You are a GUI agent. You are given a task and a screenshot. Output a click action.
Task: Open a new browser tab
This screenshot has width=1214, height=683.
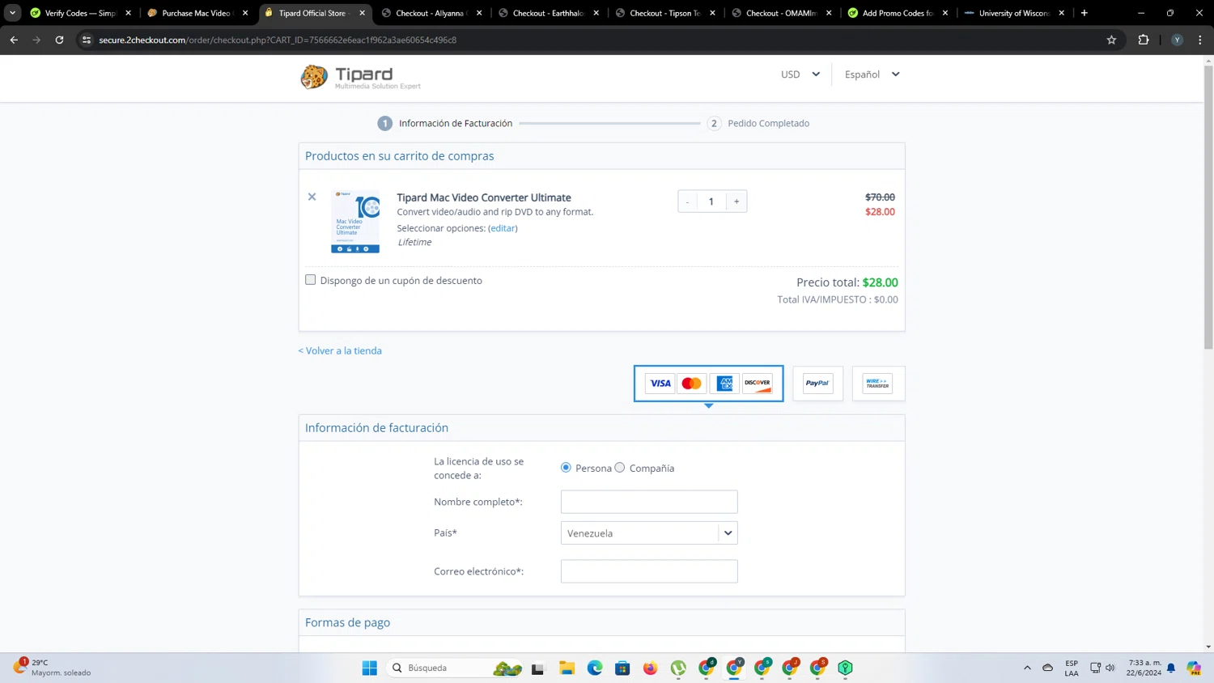(x=1085, y=13)
